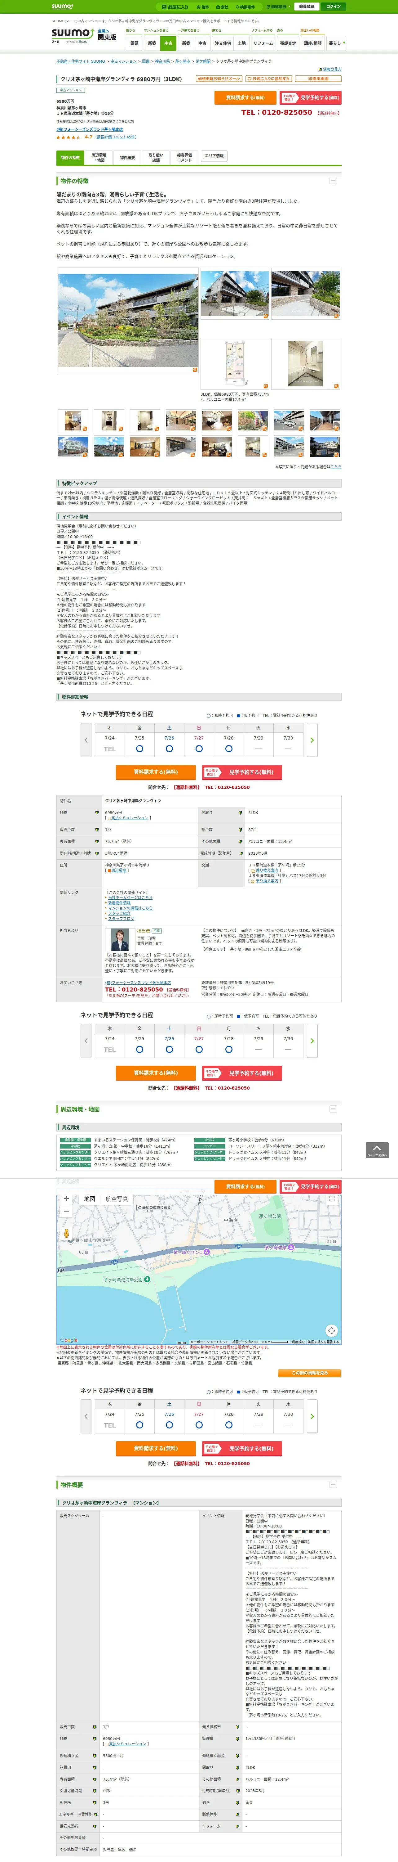The width and height of the screenshot is (398, 1862).
Task: Click top 見学予約する(無料) red button
Action: pos(310,97)
